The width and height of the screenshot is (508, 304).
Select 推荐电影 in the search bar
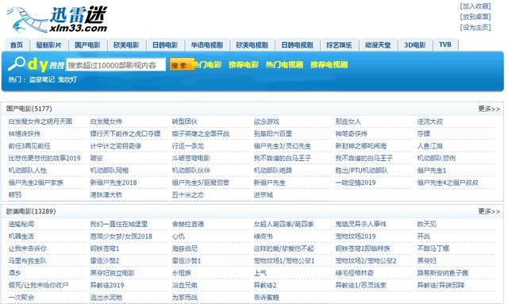244,64
